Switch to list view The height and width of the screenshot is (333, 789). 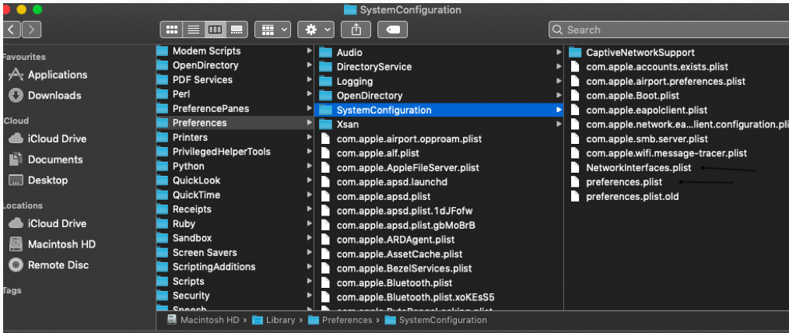coord(193,30)
